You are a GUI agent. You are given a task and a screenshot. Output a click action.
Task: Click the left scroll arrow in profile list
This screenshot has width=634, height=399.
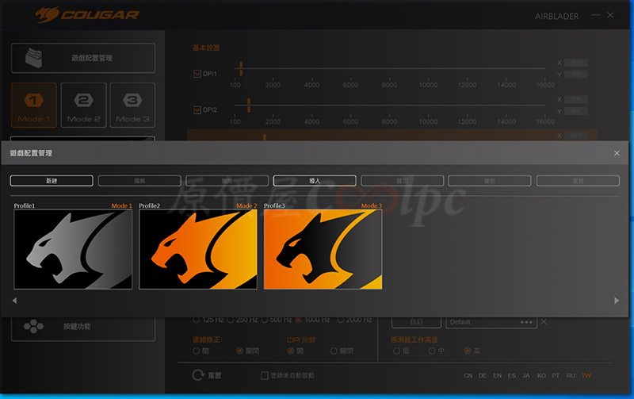pos(14,301)
